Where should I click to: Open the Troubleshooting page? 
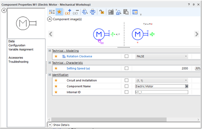tap(19, 62)
